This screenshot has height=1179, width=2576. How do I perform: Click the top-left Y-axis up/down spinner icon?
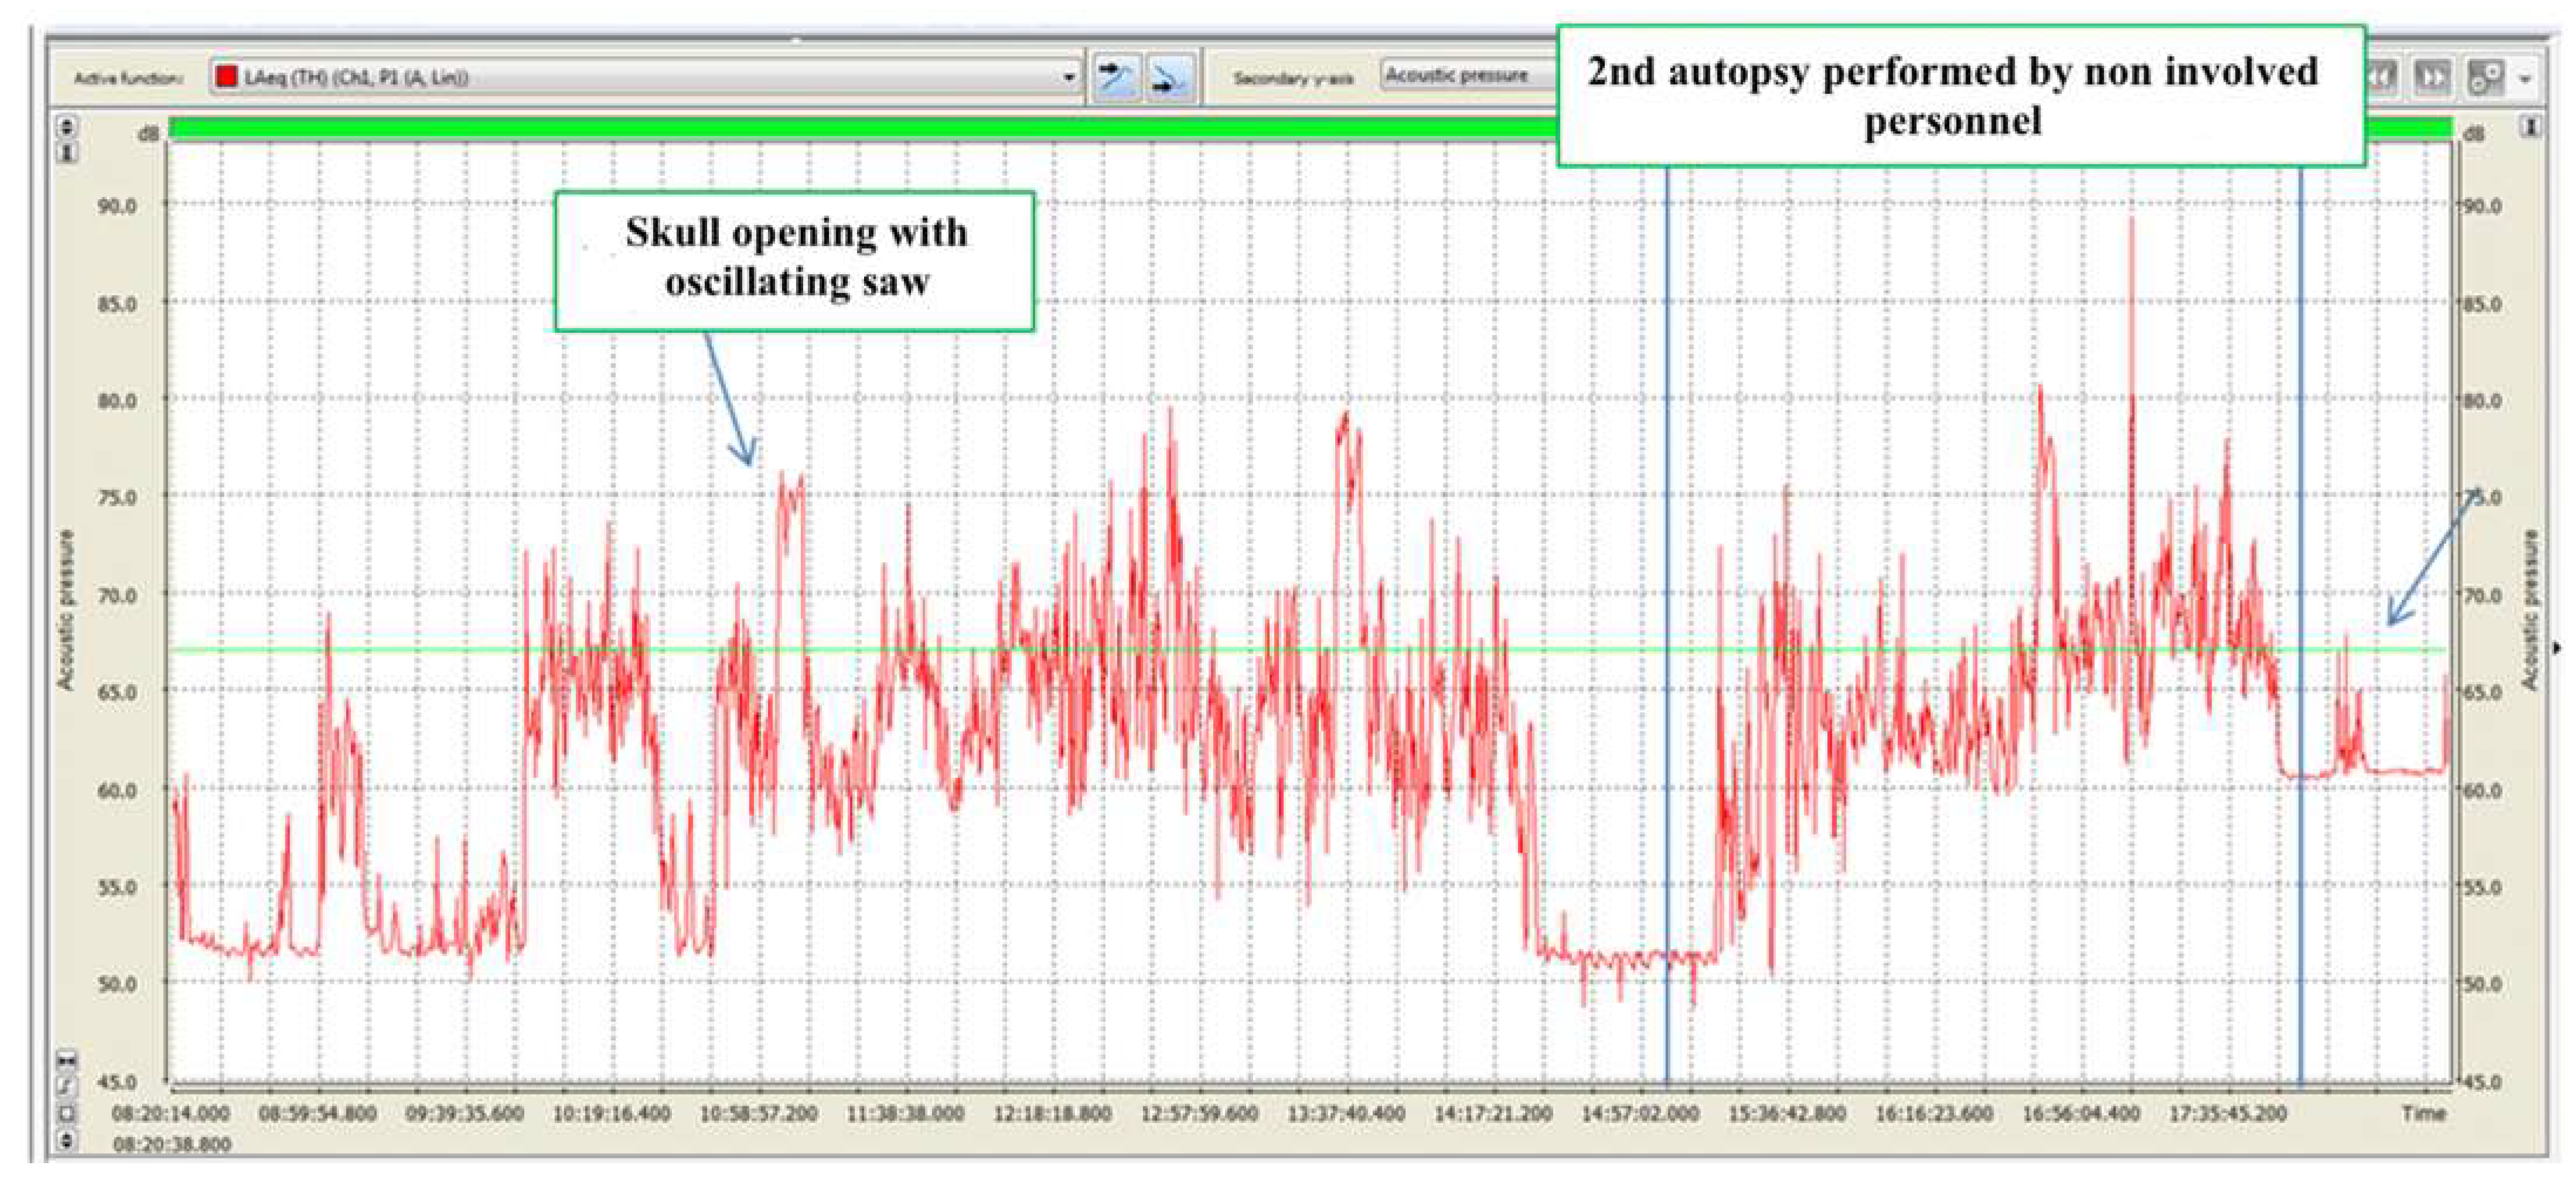coord(66,127)
